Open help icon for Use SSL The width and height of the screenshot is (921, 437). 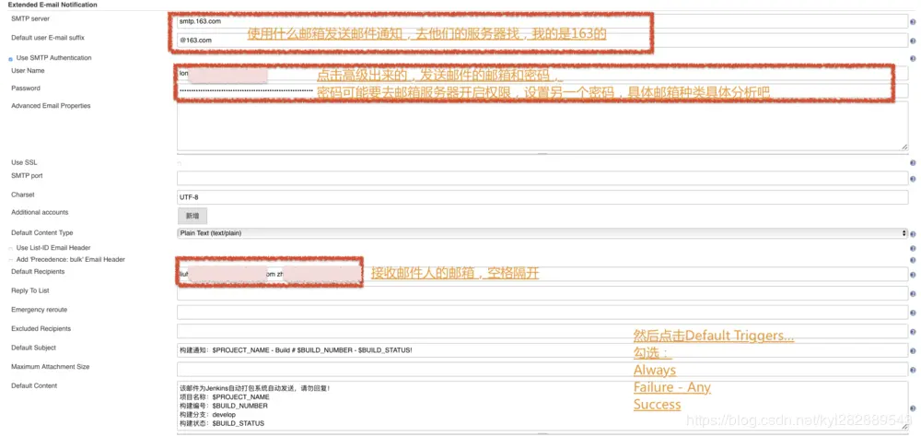[x=913, y=163]
